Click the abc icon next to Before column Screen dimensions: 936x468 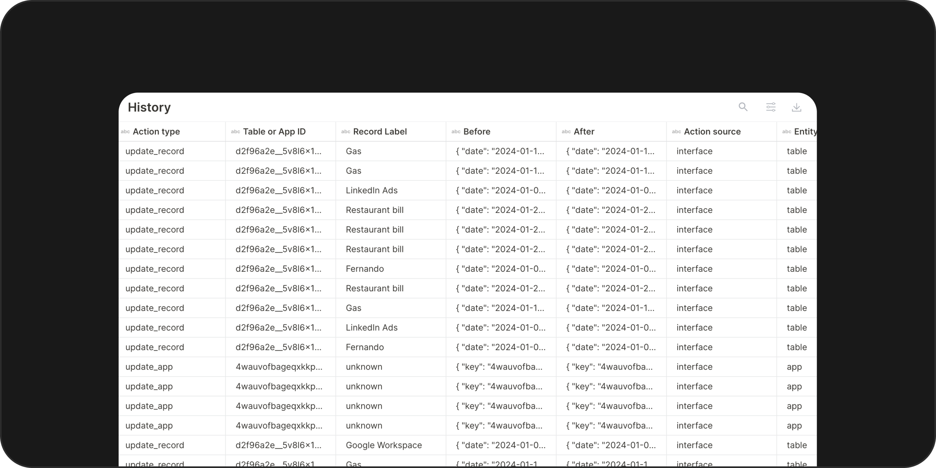pyautogui.click(x=456, y=132)
